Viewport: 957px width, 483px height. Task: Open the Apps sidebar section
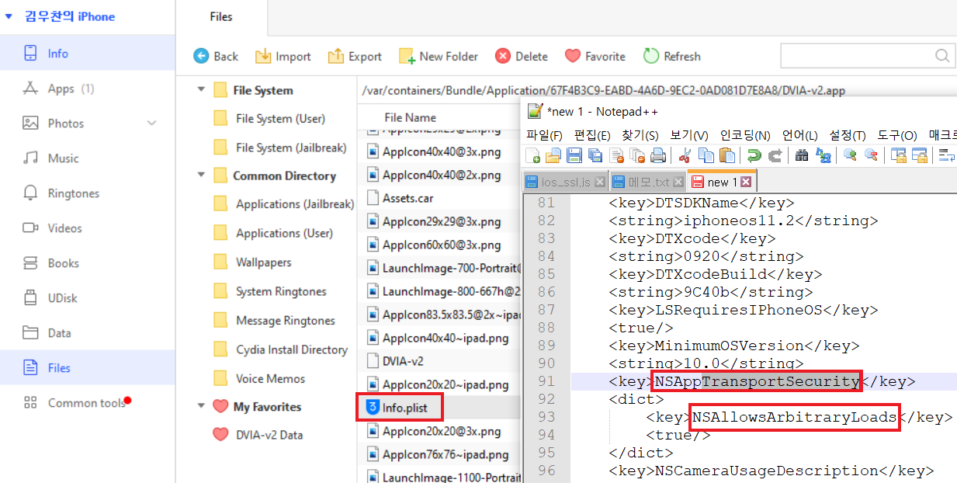point(87,89)
